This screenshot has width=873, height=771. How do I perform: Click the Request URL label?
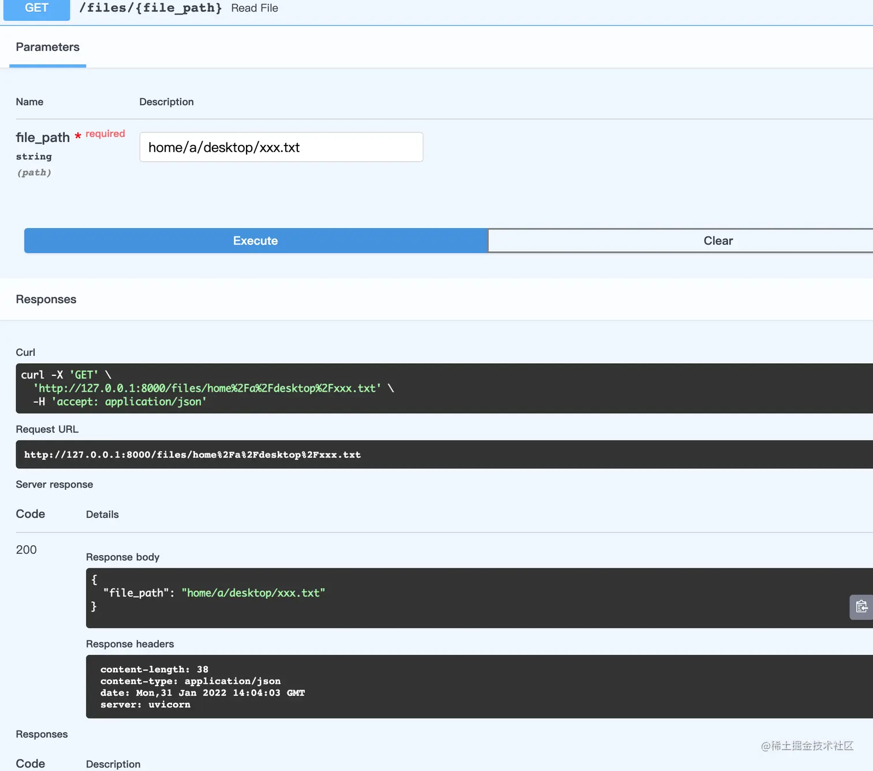(47, 429)
